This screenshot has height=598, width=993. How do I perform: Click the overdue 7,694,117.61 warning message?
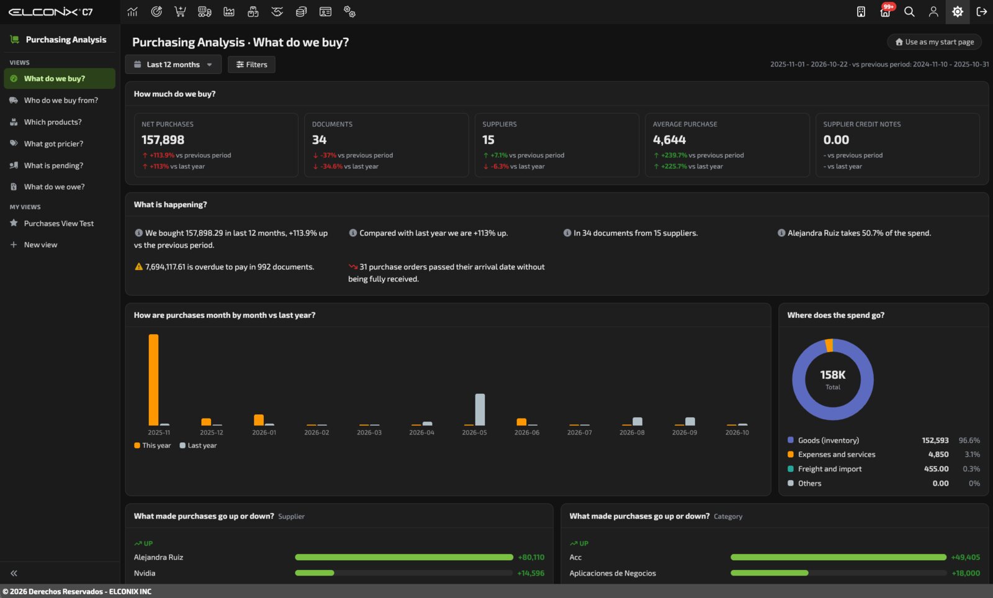[224, 267]
